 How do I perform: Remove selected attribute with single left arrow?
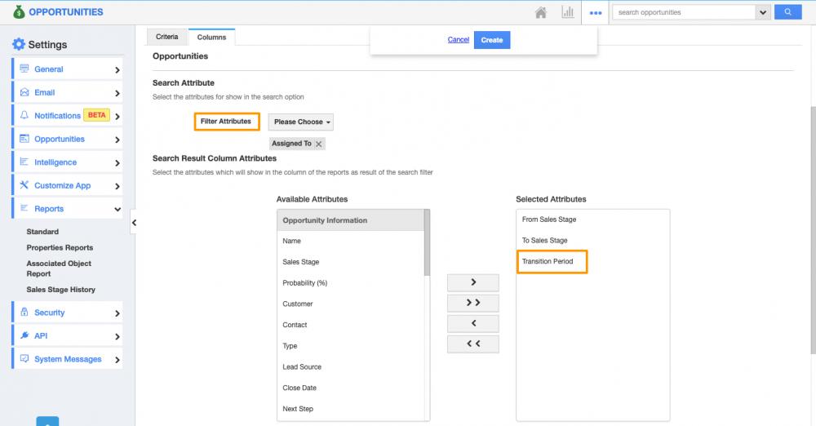pos(472,323)
